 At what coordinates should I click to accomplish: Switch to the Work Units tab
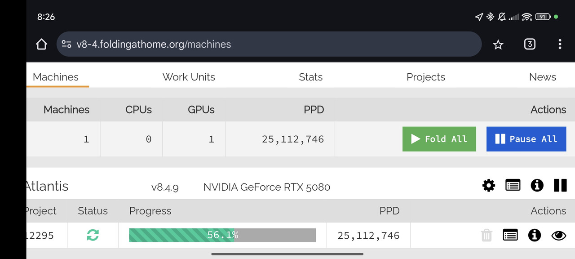tap(189, 77)
